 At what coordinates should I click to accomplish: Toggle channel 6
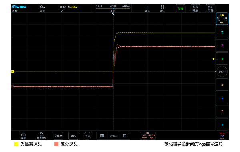coord(222,98)
